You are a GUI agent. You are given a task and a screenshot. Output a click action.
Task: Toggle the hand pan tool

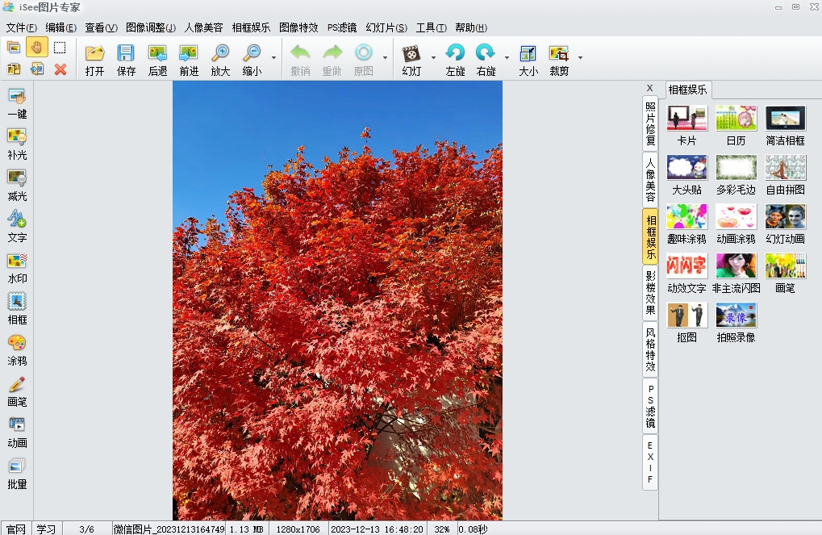pos(36,48)
